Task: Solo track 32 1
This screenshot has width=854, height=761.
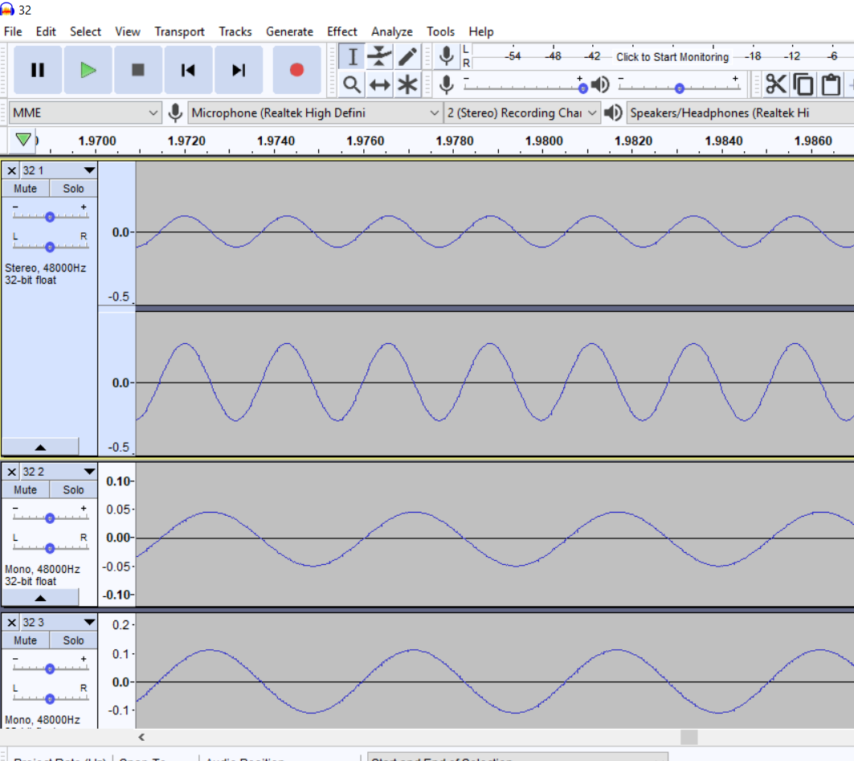Action: point(73,189)
